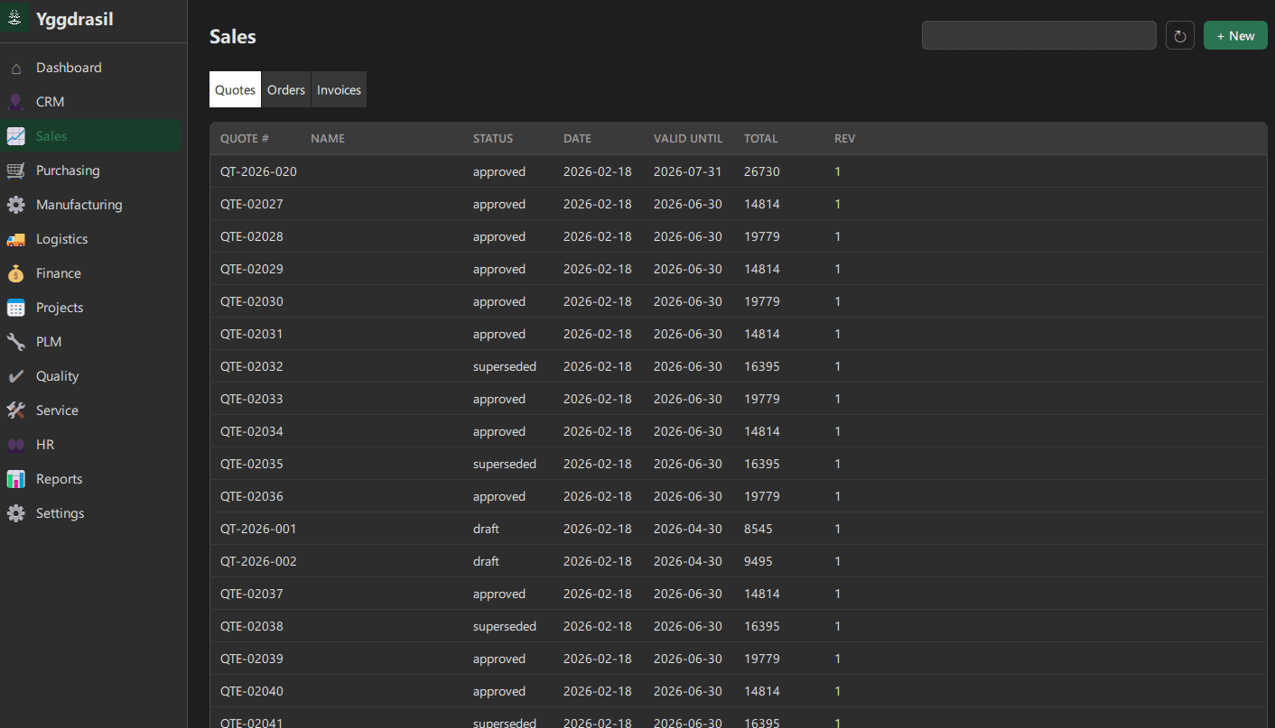Screen dimensions: 1275x728
Task: Open the Service tools icon
Action: (x=15, y=410)
